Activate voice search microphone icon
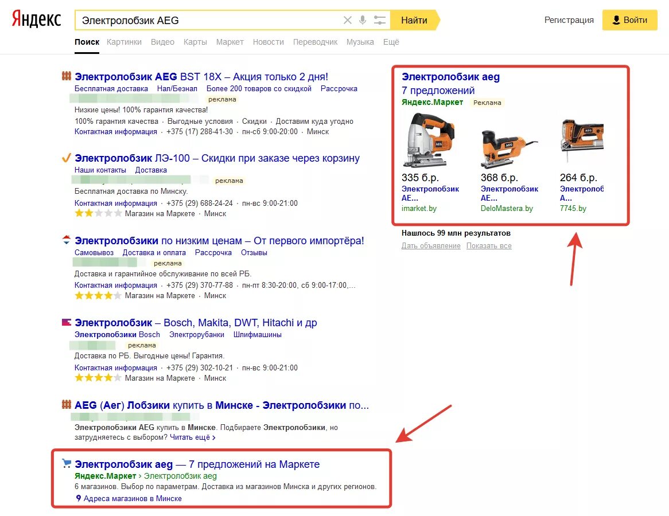 click(362, 20)
